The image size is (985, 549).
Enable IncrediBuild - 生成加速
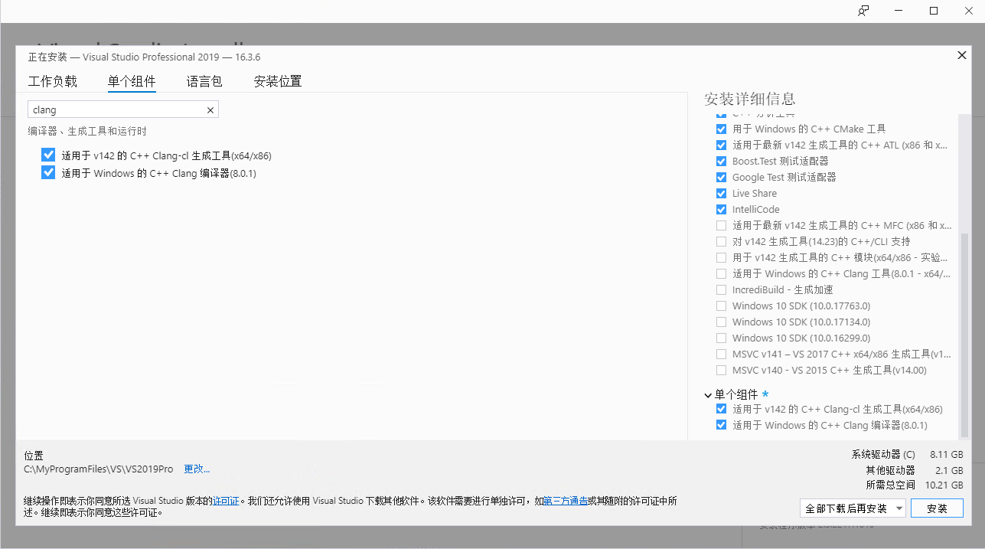[720, 289]
